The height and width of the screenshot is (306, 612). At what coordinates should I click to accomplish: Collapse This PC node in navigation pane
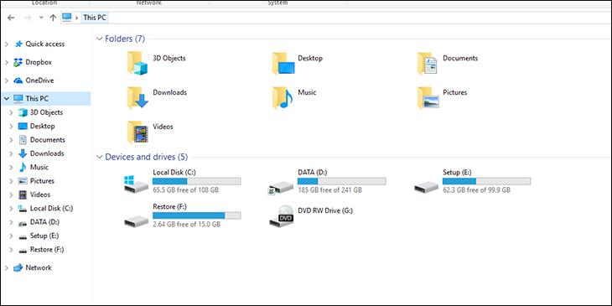[7, 99]
